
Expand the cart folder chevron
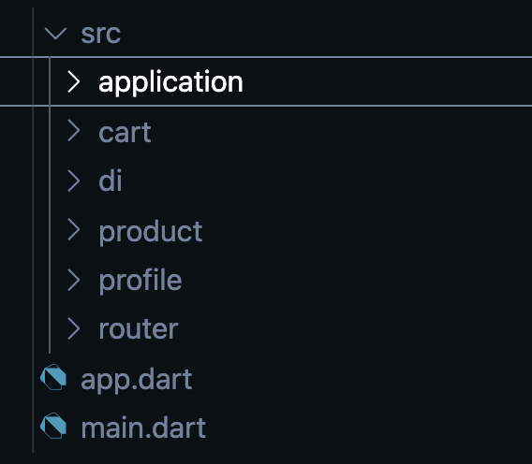click(x=74, y=131)
